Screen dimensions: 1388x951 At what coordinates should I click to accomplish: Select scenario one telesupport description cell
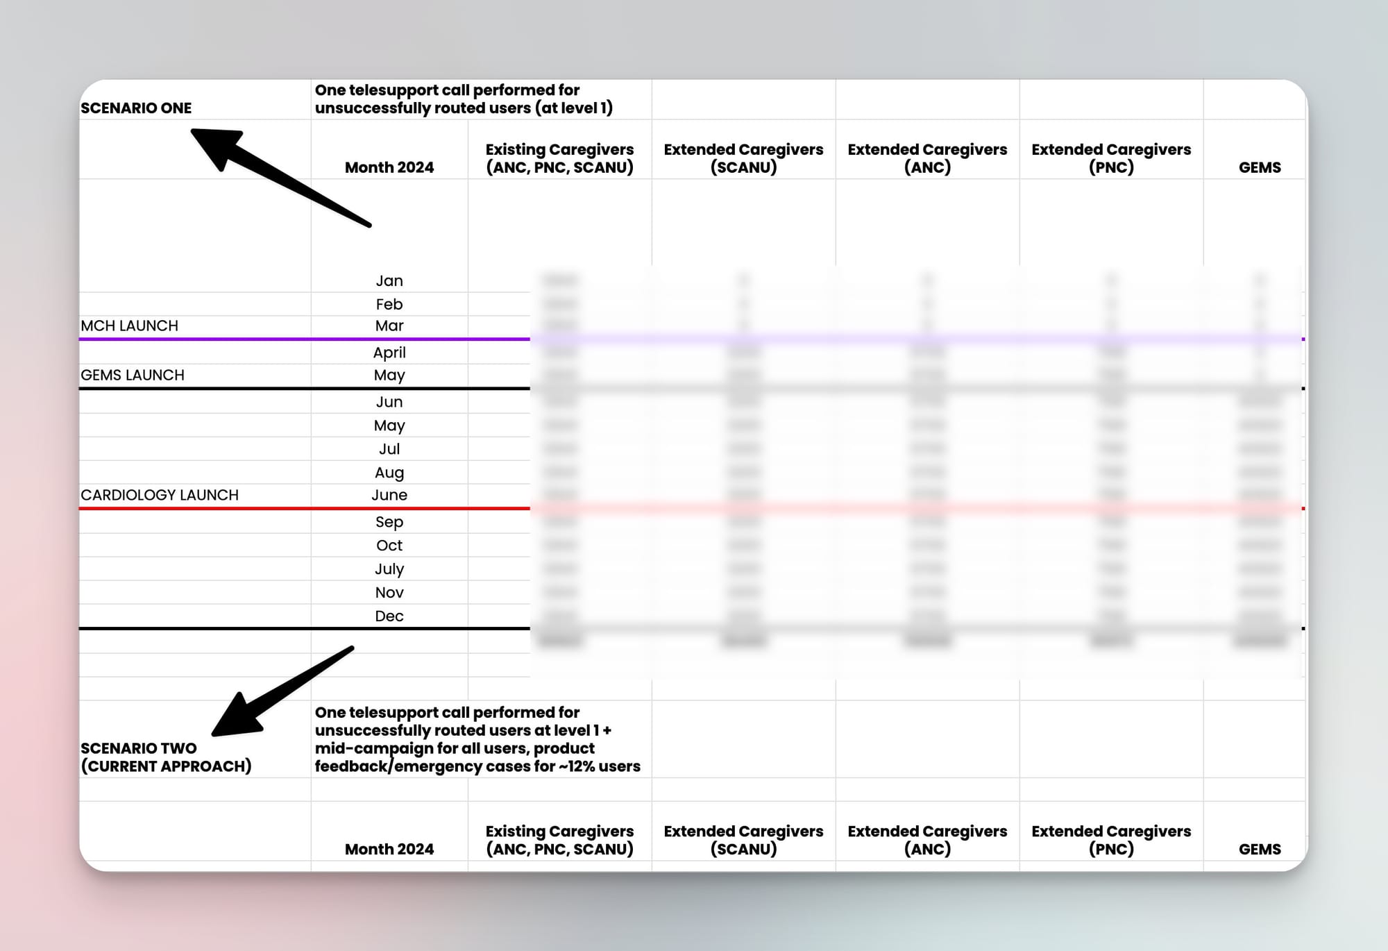(x=464, y=99)
